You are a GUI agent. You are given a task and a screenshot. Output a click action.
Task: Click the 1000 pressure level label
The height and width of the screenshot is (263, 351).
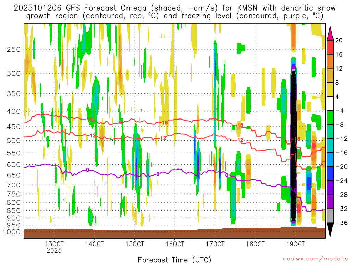[x=12, y=232]
